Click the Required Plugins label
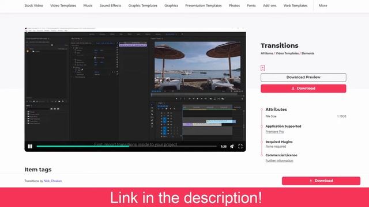The width and height of the screenshot is (369, 207). pos(279,142)
